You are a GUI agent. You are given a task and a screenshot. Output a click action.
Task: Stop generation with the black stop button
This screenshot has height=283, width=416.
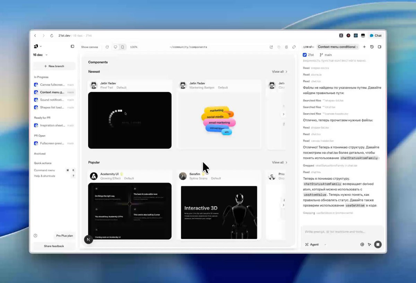(x=378, y=245)
